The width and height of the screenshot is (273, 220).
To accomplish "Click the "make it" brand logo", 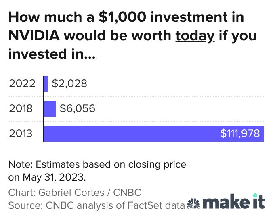I will point(234,202).
